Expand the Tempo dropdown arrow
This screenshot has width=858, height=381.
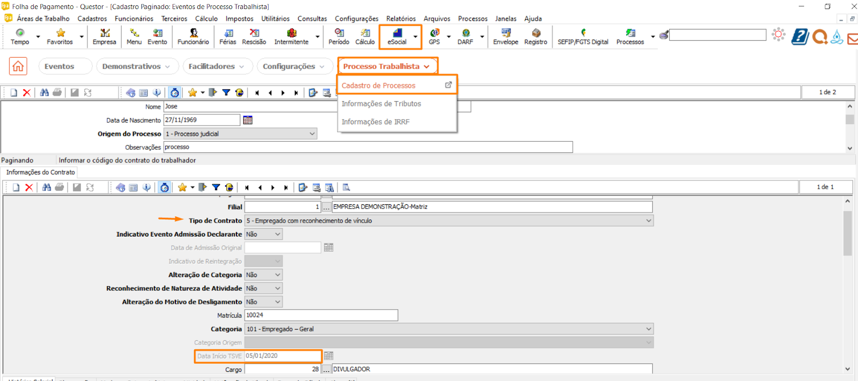pos(38,37)
